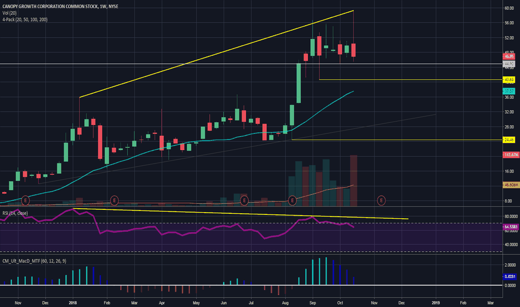Click the Aug label on the time axis
This screenshot has width=520, height=307.
(285, 303)
